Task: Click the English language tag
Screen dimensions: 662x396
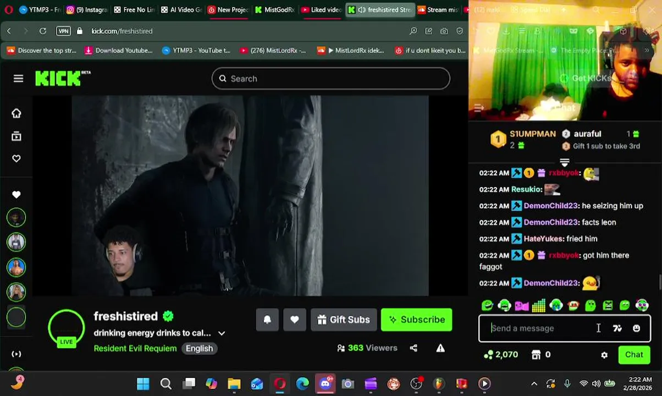Action: coord(199,348)
